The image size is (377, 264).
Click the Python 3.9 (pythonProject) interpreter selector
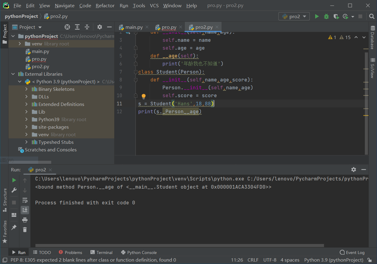click(334, 260)
